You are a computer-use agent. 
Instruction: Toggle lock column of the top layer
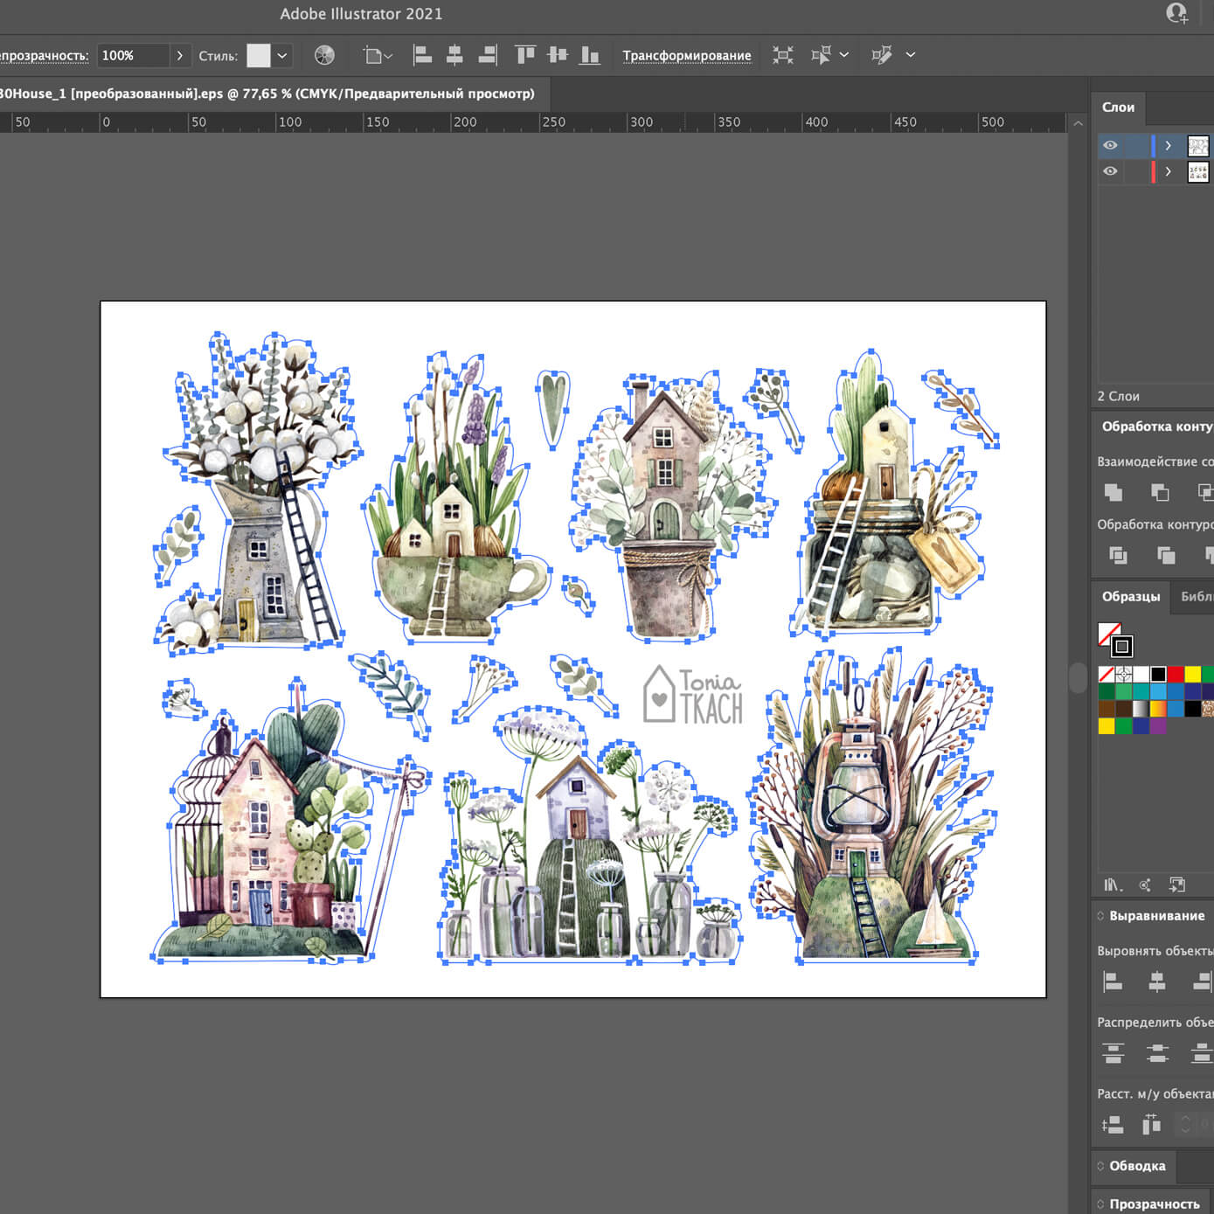1135,145
